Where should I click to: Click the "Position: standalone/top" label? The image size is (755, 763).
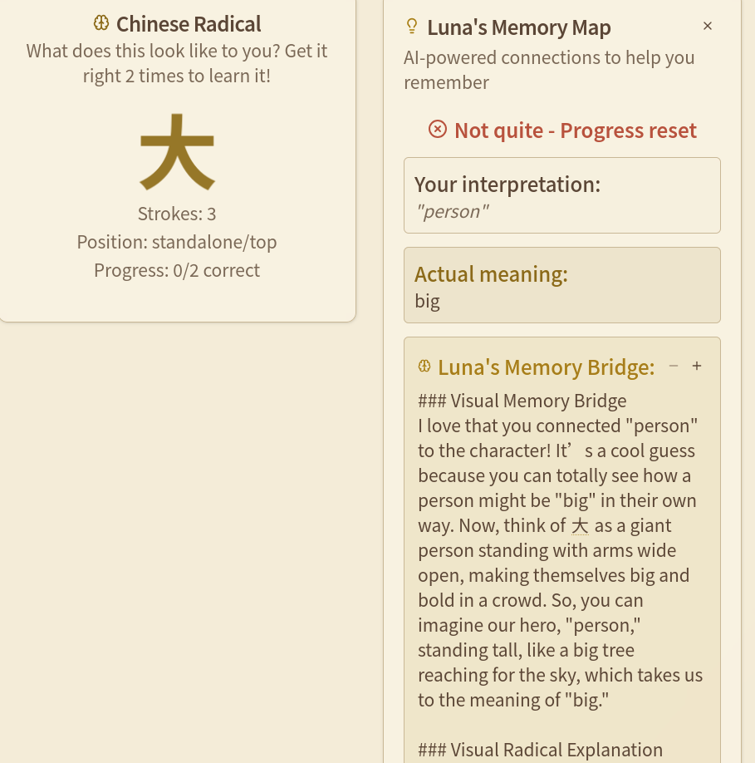pos(177,242)
